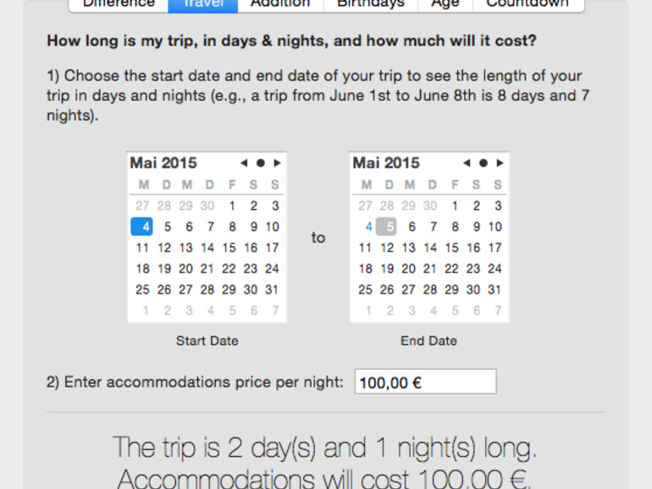Click the accommodations price per night field

coord(425,382)
